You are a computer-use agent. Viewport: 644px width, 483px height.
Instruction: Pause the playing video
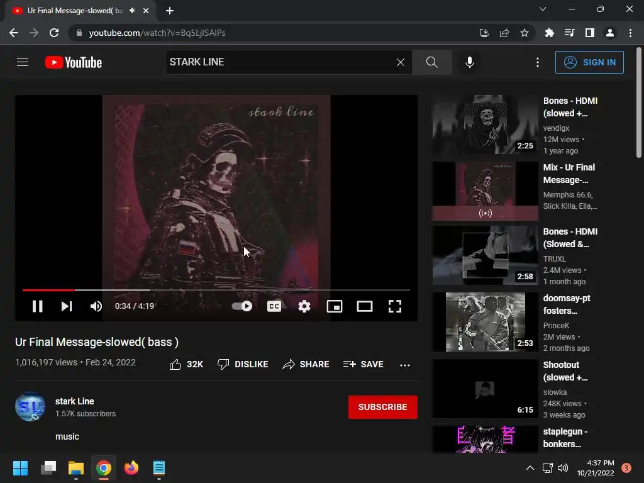(x=37, y=306)
